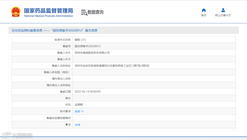Viewport: 247px width, 140px height.
Task: Click the 备案人所在国（地区） label
Action: coord(57,72)
